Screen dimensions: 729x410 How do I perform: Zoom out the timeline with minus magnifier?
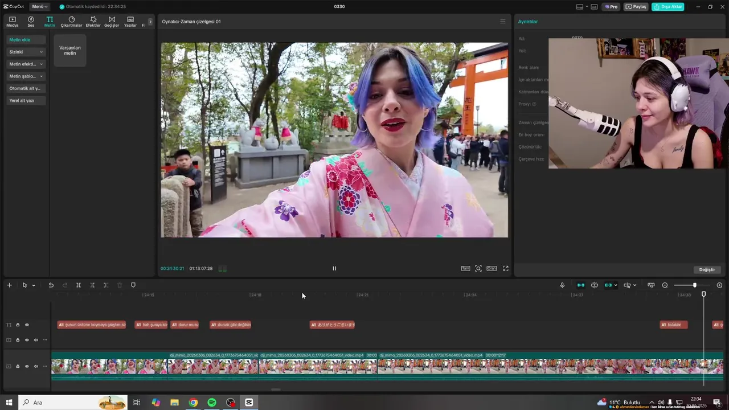coord(665,285)
